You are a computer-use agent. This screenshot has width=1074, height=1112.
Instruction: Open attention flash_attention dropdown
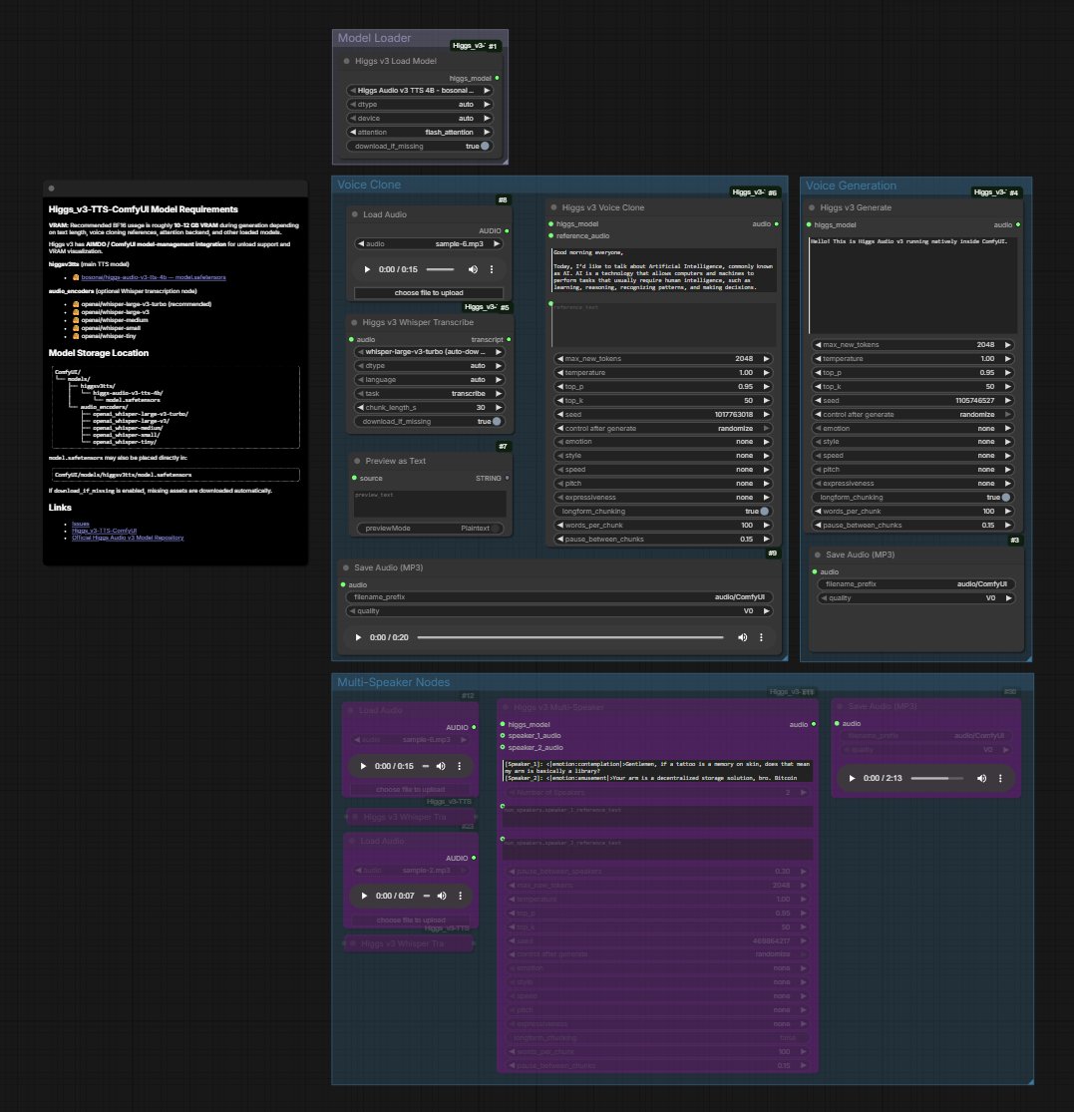click(x=419, y=132)
